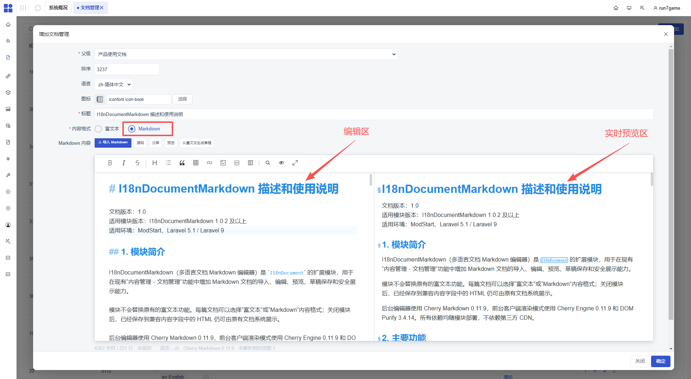Click the refresh icon in the top bar
Image resolution: width=691 pixels, height=379 pixels.
(x=38, y=8)
